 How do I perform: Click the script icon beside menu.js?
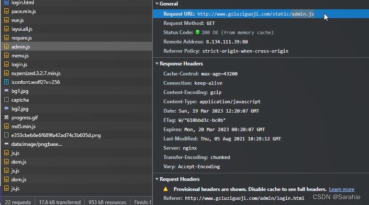6,56
